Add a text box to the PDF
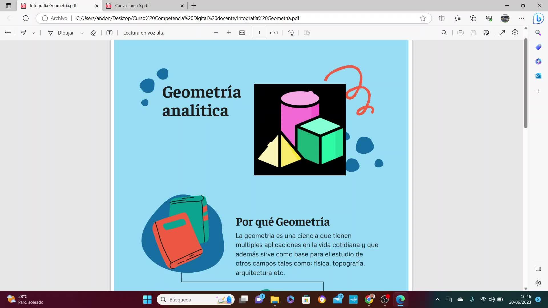 109,33
